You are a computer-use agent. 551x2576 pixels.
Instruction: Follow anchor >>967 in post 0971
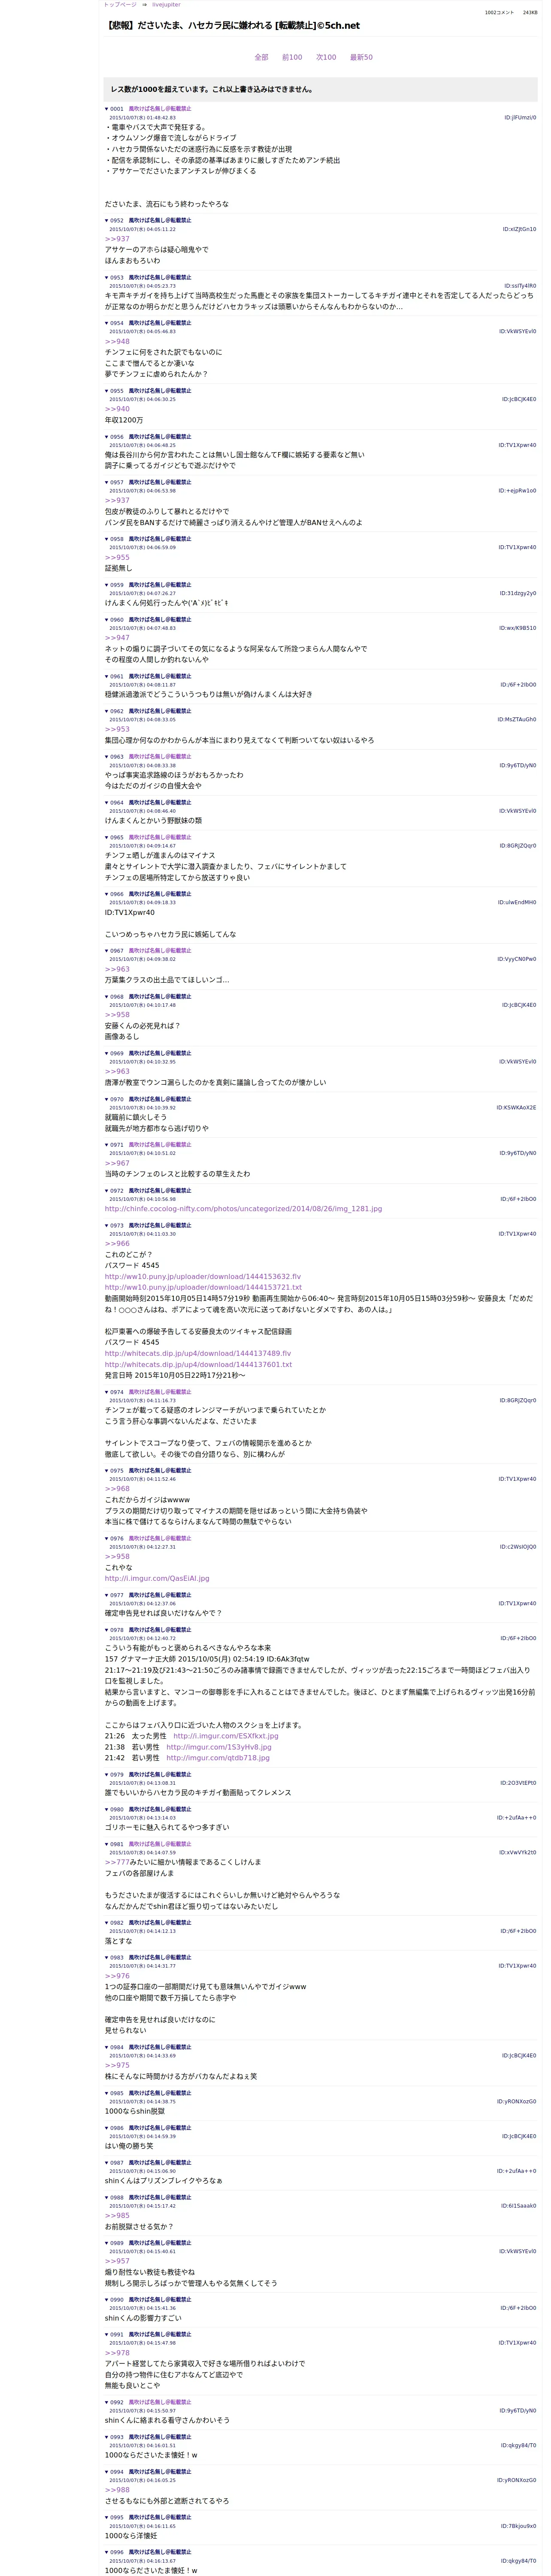pos(117,1163)
